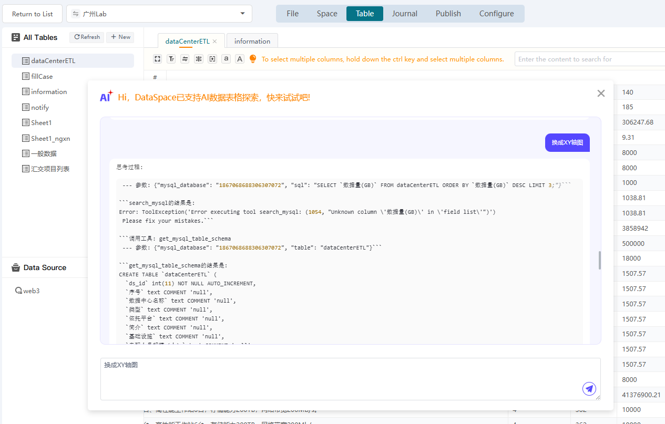Screen dimensions: 665x424
Task: Click the orange lightbulb tip icon
Action: (253, 59)
